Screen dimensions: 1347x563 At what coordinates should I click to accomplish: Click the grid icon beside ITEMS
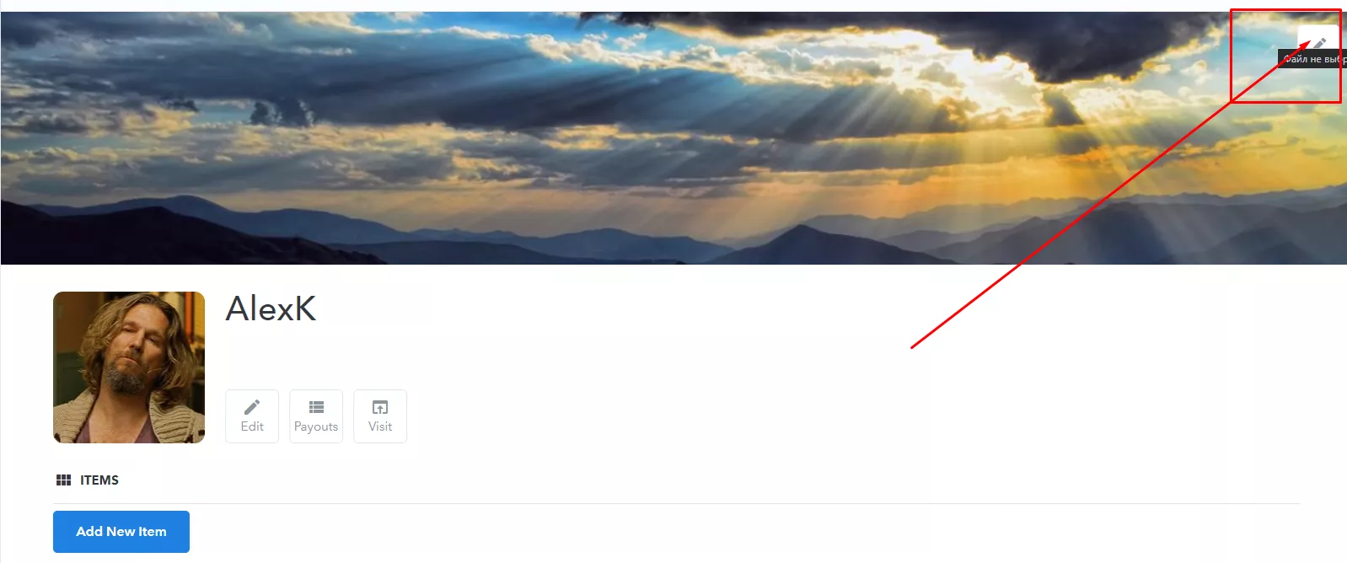click(63, 480)
